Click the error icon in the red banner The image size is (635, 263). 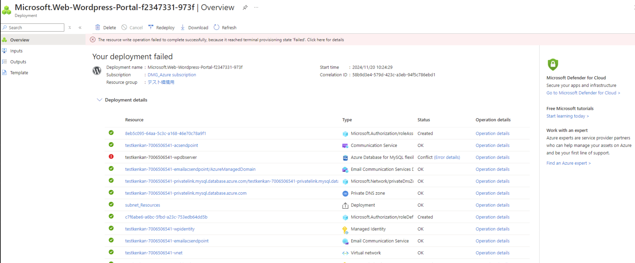point(93,40)
